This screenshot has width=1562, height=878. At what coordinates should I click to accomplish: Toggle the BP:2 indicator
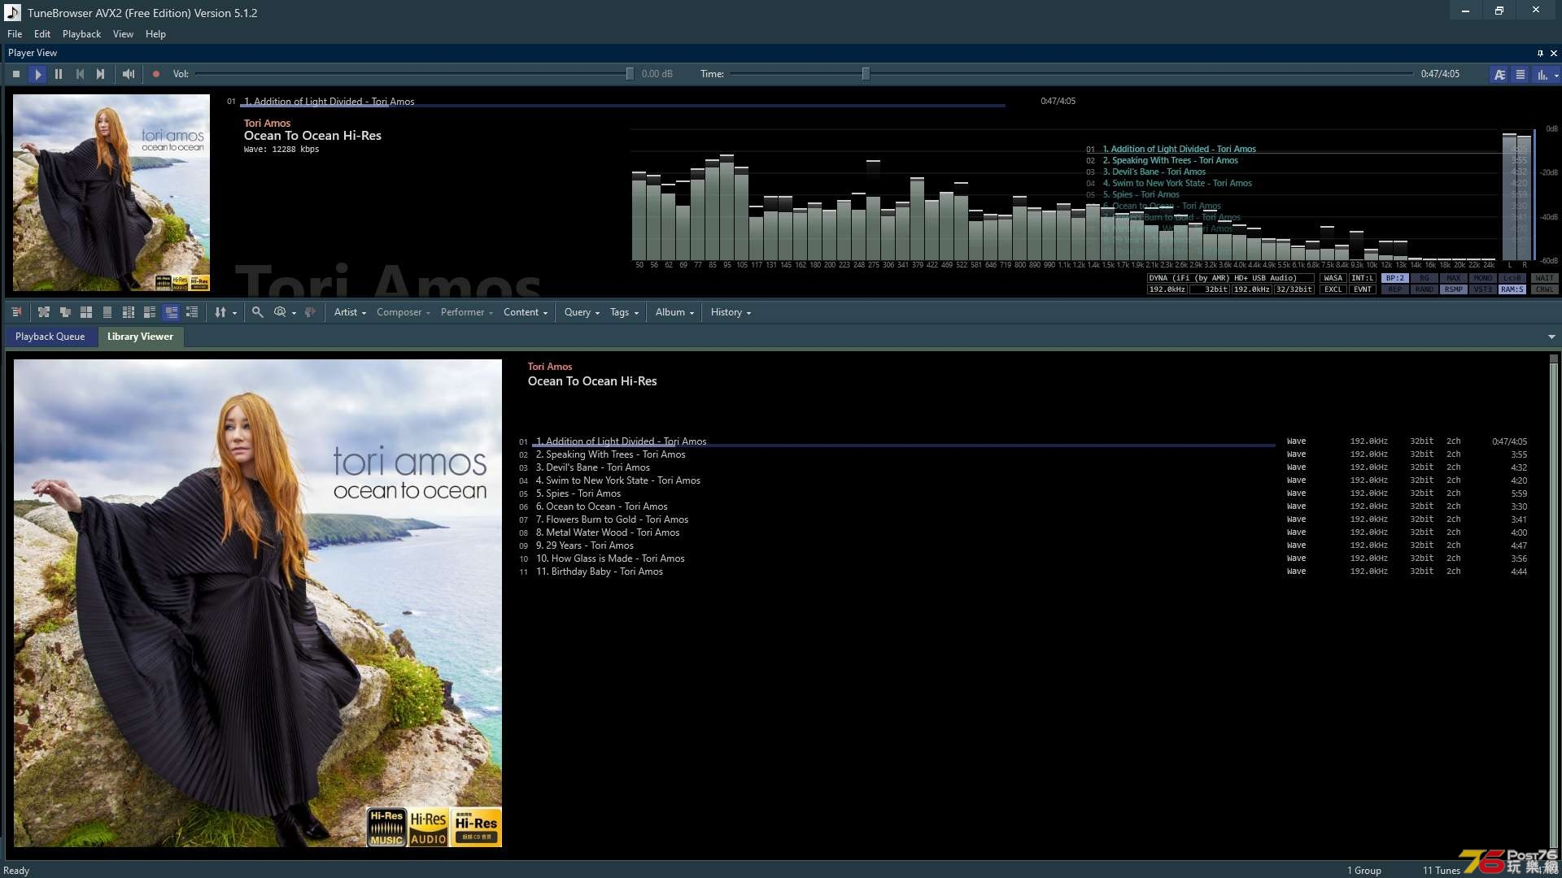click(1395, 278)
